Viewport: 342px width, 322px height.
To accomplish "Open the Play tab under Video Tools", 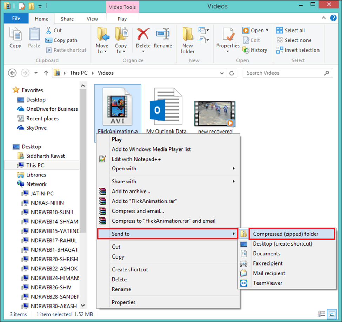I will [x=122, y=19].
